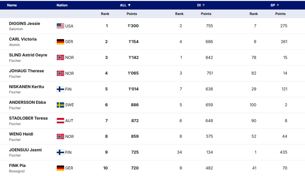Image resolution: width=305 pixels, height=176 pixels.
Task: Open SLIND Astrid Oeyre profile link
Action: (28, 55)
